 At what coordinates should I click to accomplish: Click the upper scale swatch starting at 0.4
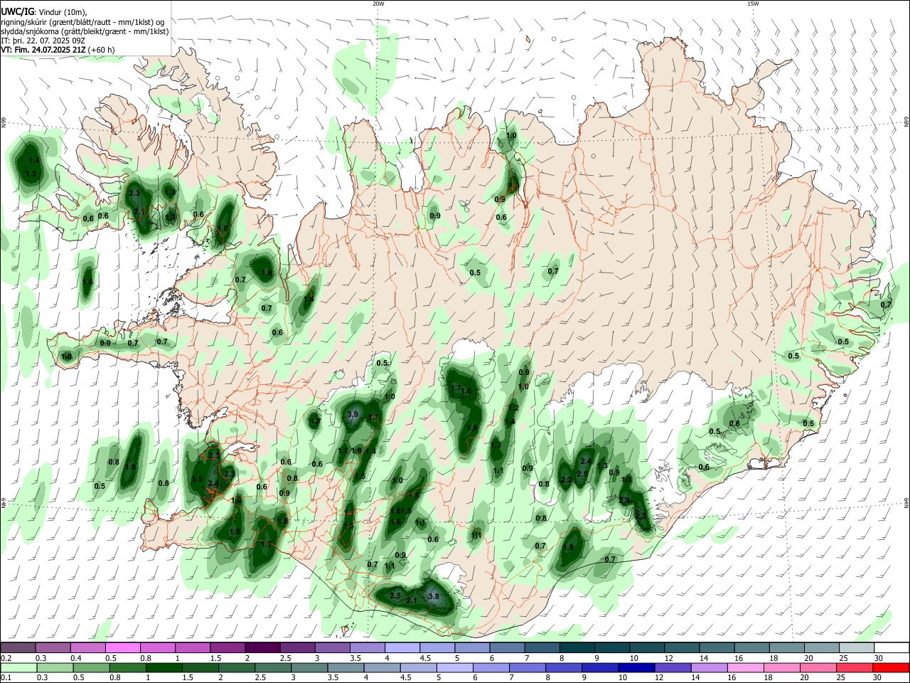click(87, 648)
